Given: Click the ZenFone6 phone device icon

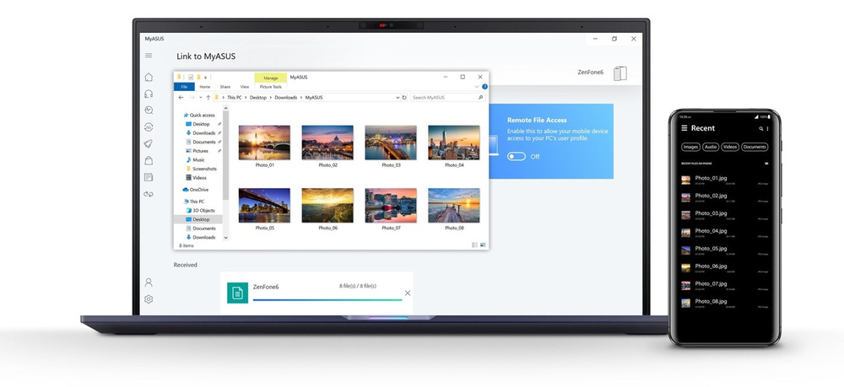Looking at the screenshot, I should pos(620,73).
